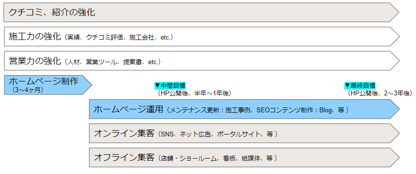Select the 施工力の強化 arrow shape

pos(201,37)
